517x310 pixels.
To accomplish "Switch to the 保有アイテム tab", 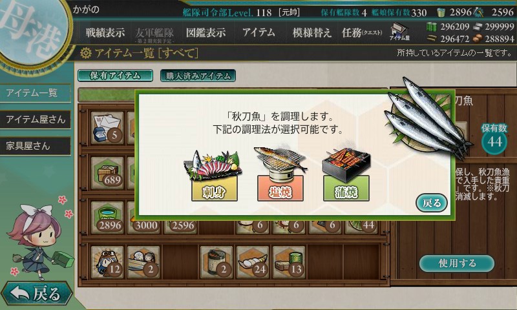I will click(x=115, y=76).
